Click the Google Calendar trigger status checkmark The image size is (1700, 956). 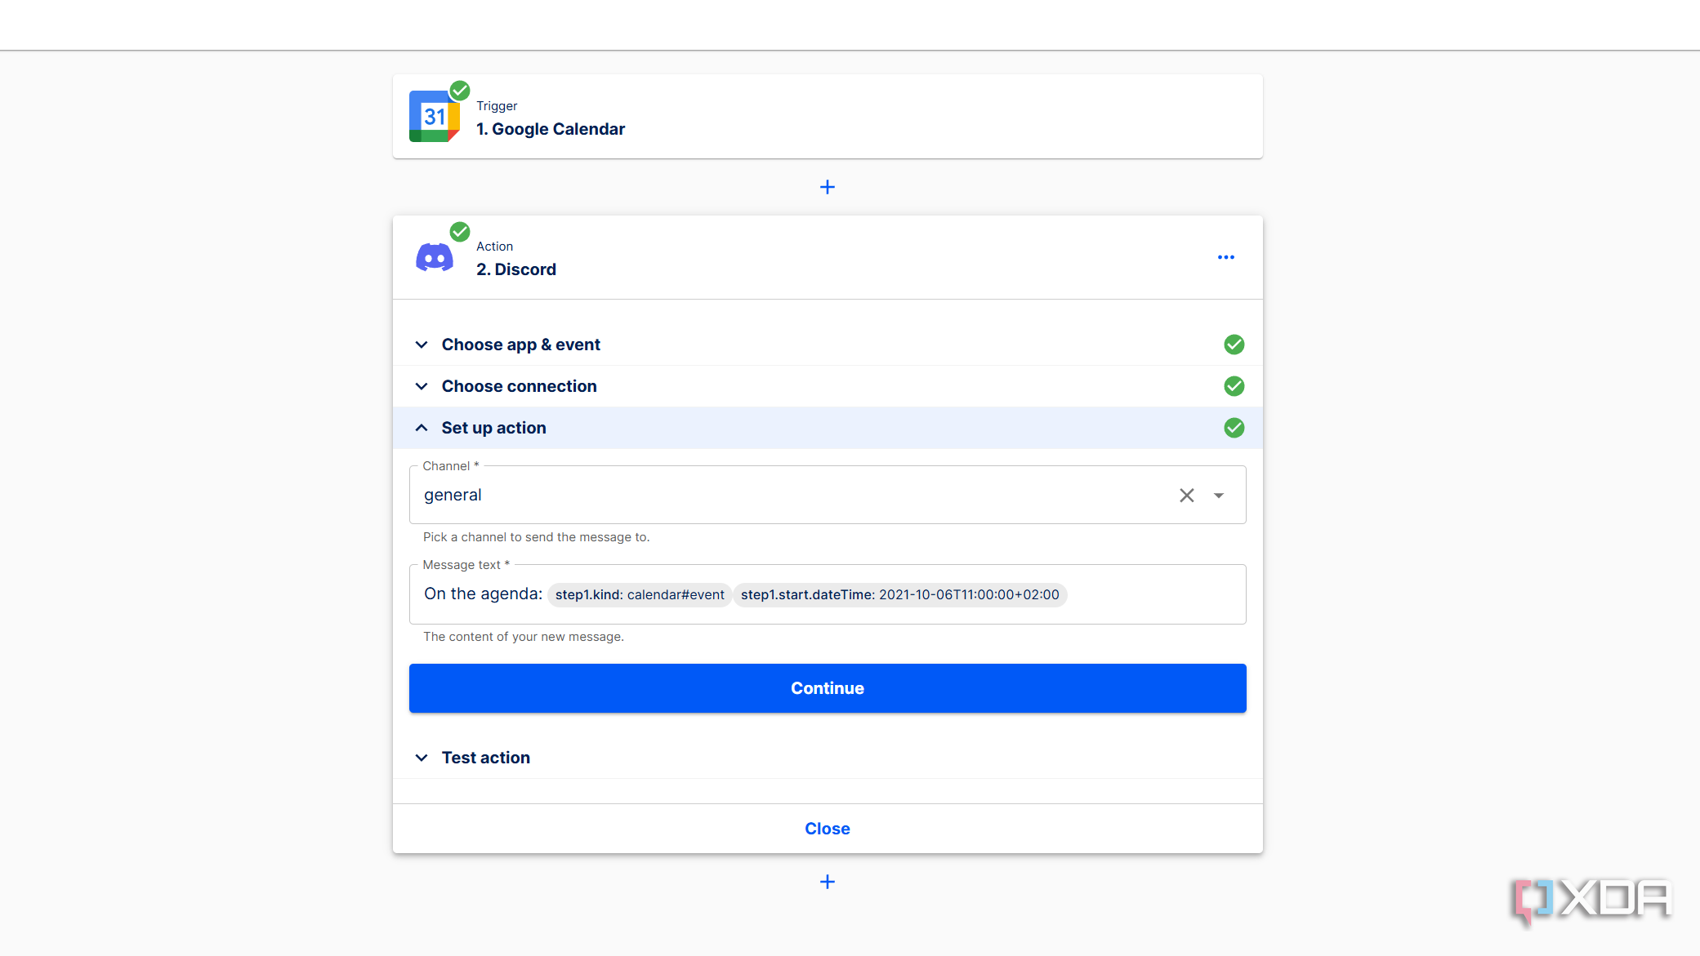(460, 91)
